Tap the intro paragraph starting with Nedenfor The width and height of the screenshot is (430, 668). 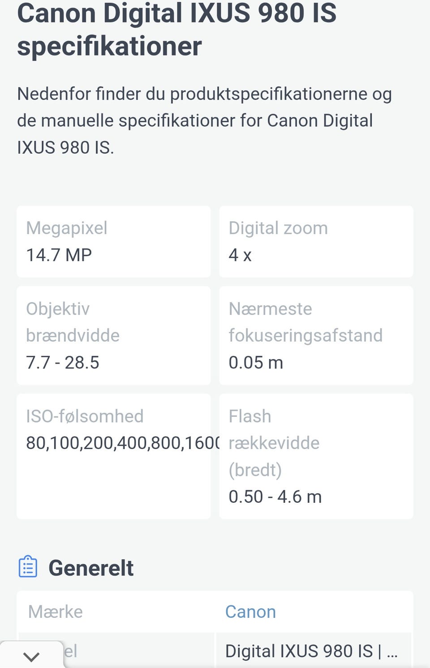click(204, 120)
